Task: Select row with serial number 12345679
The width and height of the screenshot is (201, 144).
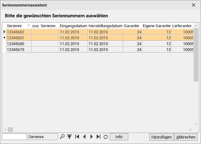Action: click(100, 50)
